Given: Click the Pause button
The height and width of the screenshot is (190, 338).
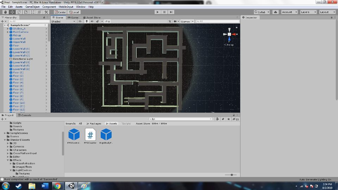Looking at the screenshot, I should click(164, 12).
